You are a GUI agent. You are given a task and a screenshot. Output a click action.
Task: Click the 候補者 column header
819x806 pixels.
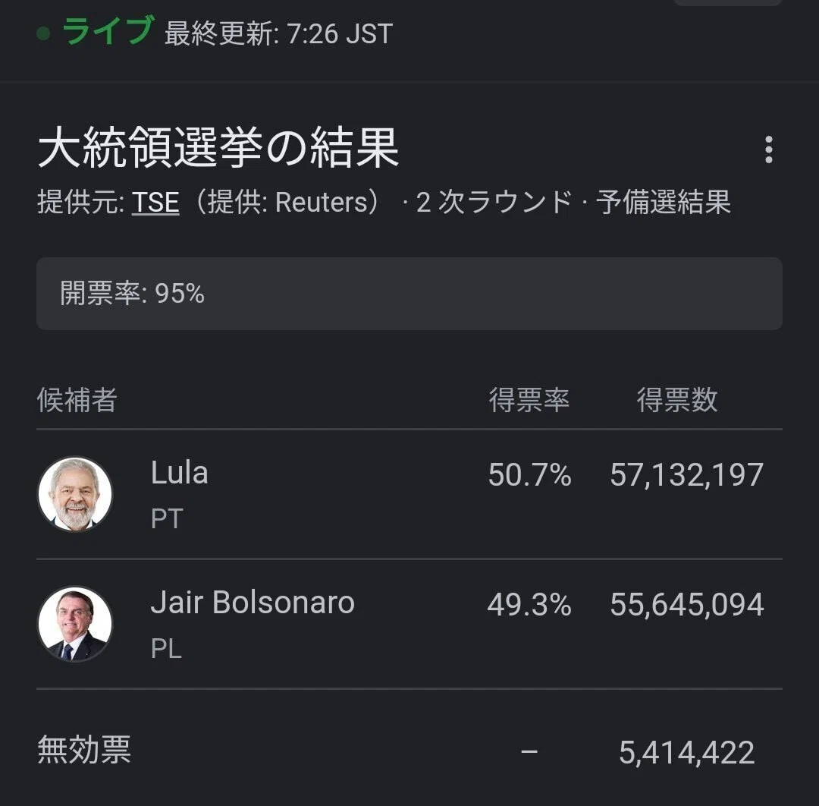click(77, 400)
